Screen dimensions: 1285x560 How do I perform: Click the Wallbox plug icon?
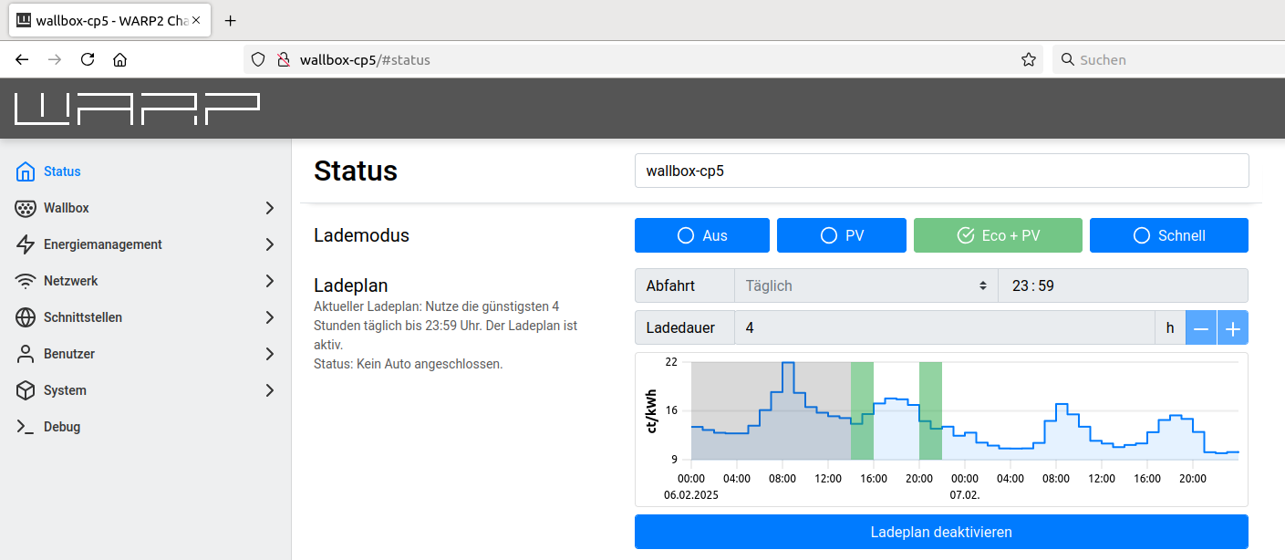26,208
